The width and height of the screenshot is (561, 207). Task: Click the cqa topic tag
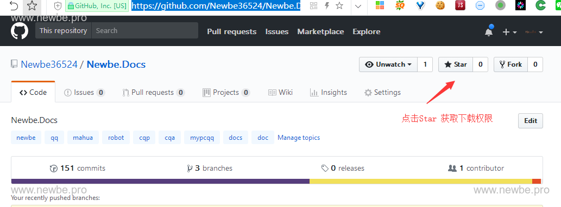pos(169,138)
